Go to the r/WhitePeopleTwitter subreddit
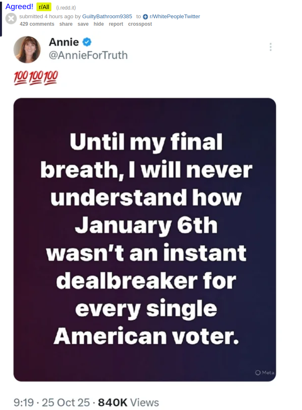This screenshot has height=410, width=302. click(x=175, y=17)
